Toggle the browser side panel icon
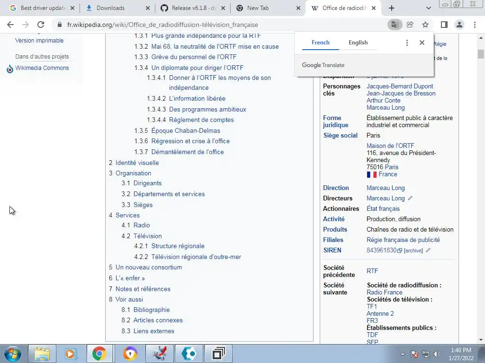The image size is (485, 363). [444, 25]
